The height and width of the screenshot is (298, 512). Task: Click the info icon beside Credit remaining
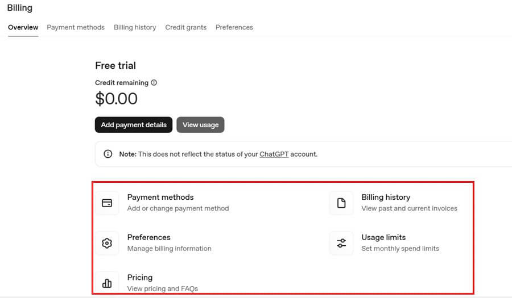pyautogui.click(x=154, y=83)
